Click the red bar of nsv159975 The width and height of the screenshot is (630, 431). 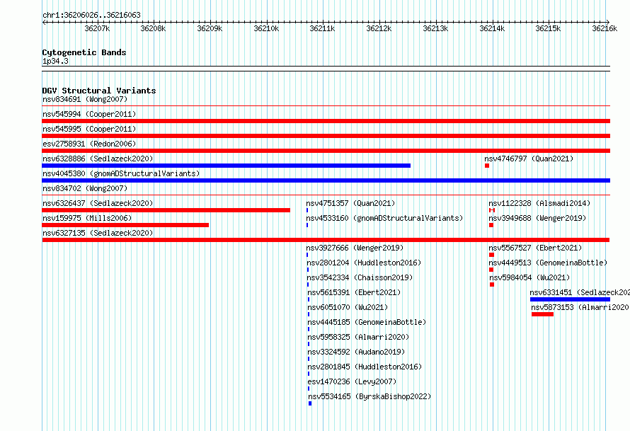click(125, 225)
